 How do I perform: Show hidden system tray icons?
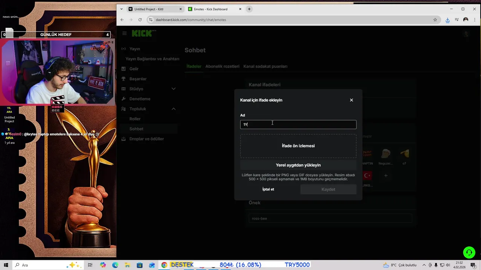coord(424,265)
